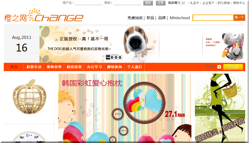Click the 去结算 checkout button

233,67
